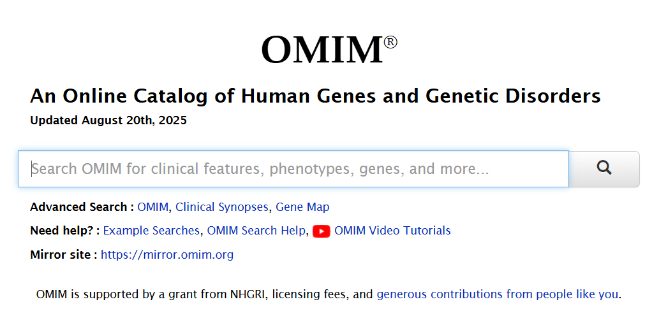This screenshot has height=325, width=652.
Task: Click the Online Catalog of Human Genes heading
Action: [x=315, y=96]
